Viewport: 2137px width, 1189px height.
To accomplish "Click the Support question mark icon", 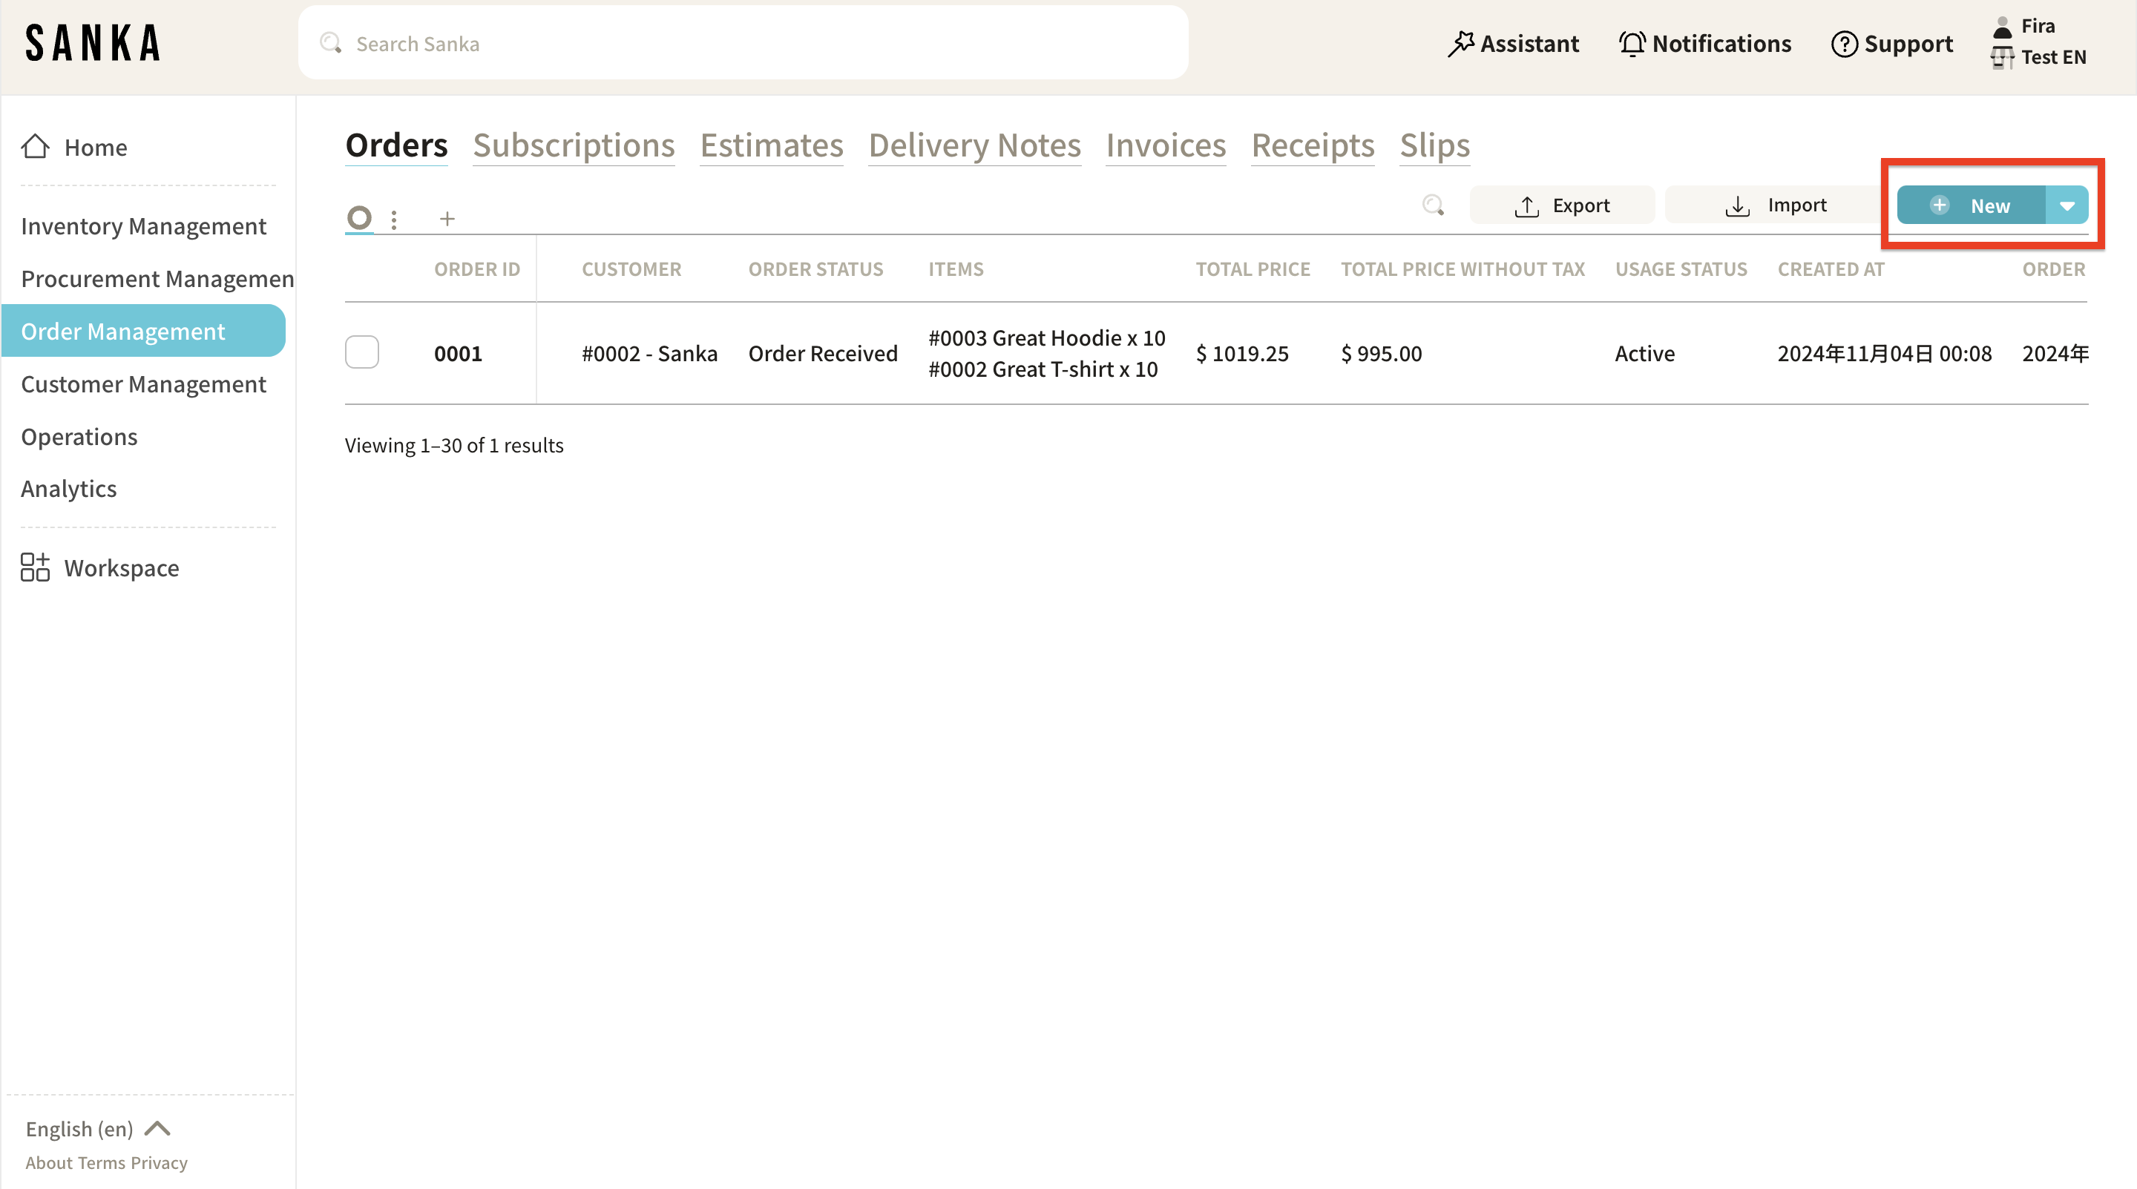I will click(x=1843, y=44).
